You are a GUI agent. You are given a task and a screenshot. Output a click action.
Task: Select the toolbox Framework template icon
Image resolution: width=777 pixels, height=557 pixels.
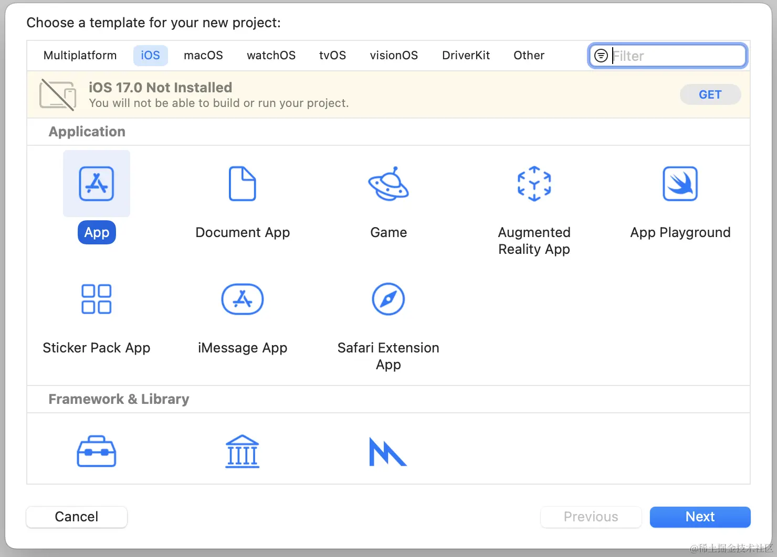(x=97, y=451)
